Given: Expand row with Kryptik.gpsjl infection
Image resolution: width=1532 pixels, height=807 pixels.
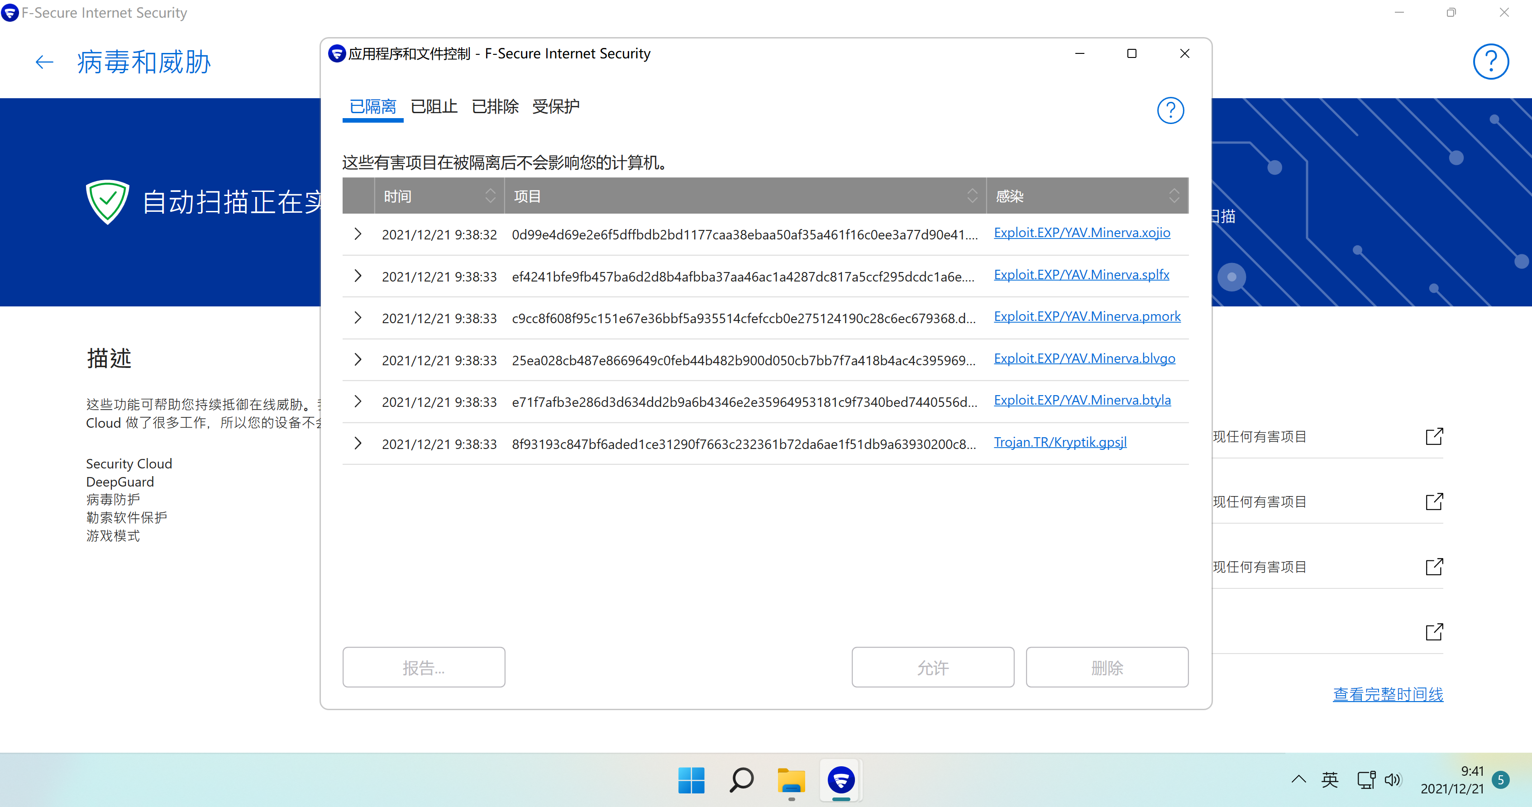Looking at the screenshot, I should click(x=358, y=444).
